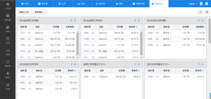This screenshot has height=99, width=211.
Task: Open the 报告 reports sidebar section
Action: coord(8,29)
